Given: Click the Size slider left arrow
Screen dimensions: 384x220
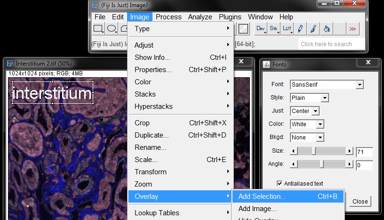Looking at the screenshot, I should pos(293,151).
